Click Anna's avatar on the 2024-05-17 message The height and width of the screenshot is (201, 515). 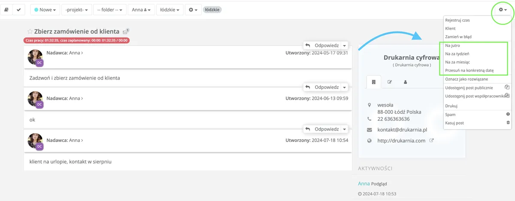coord(35,57)
